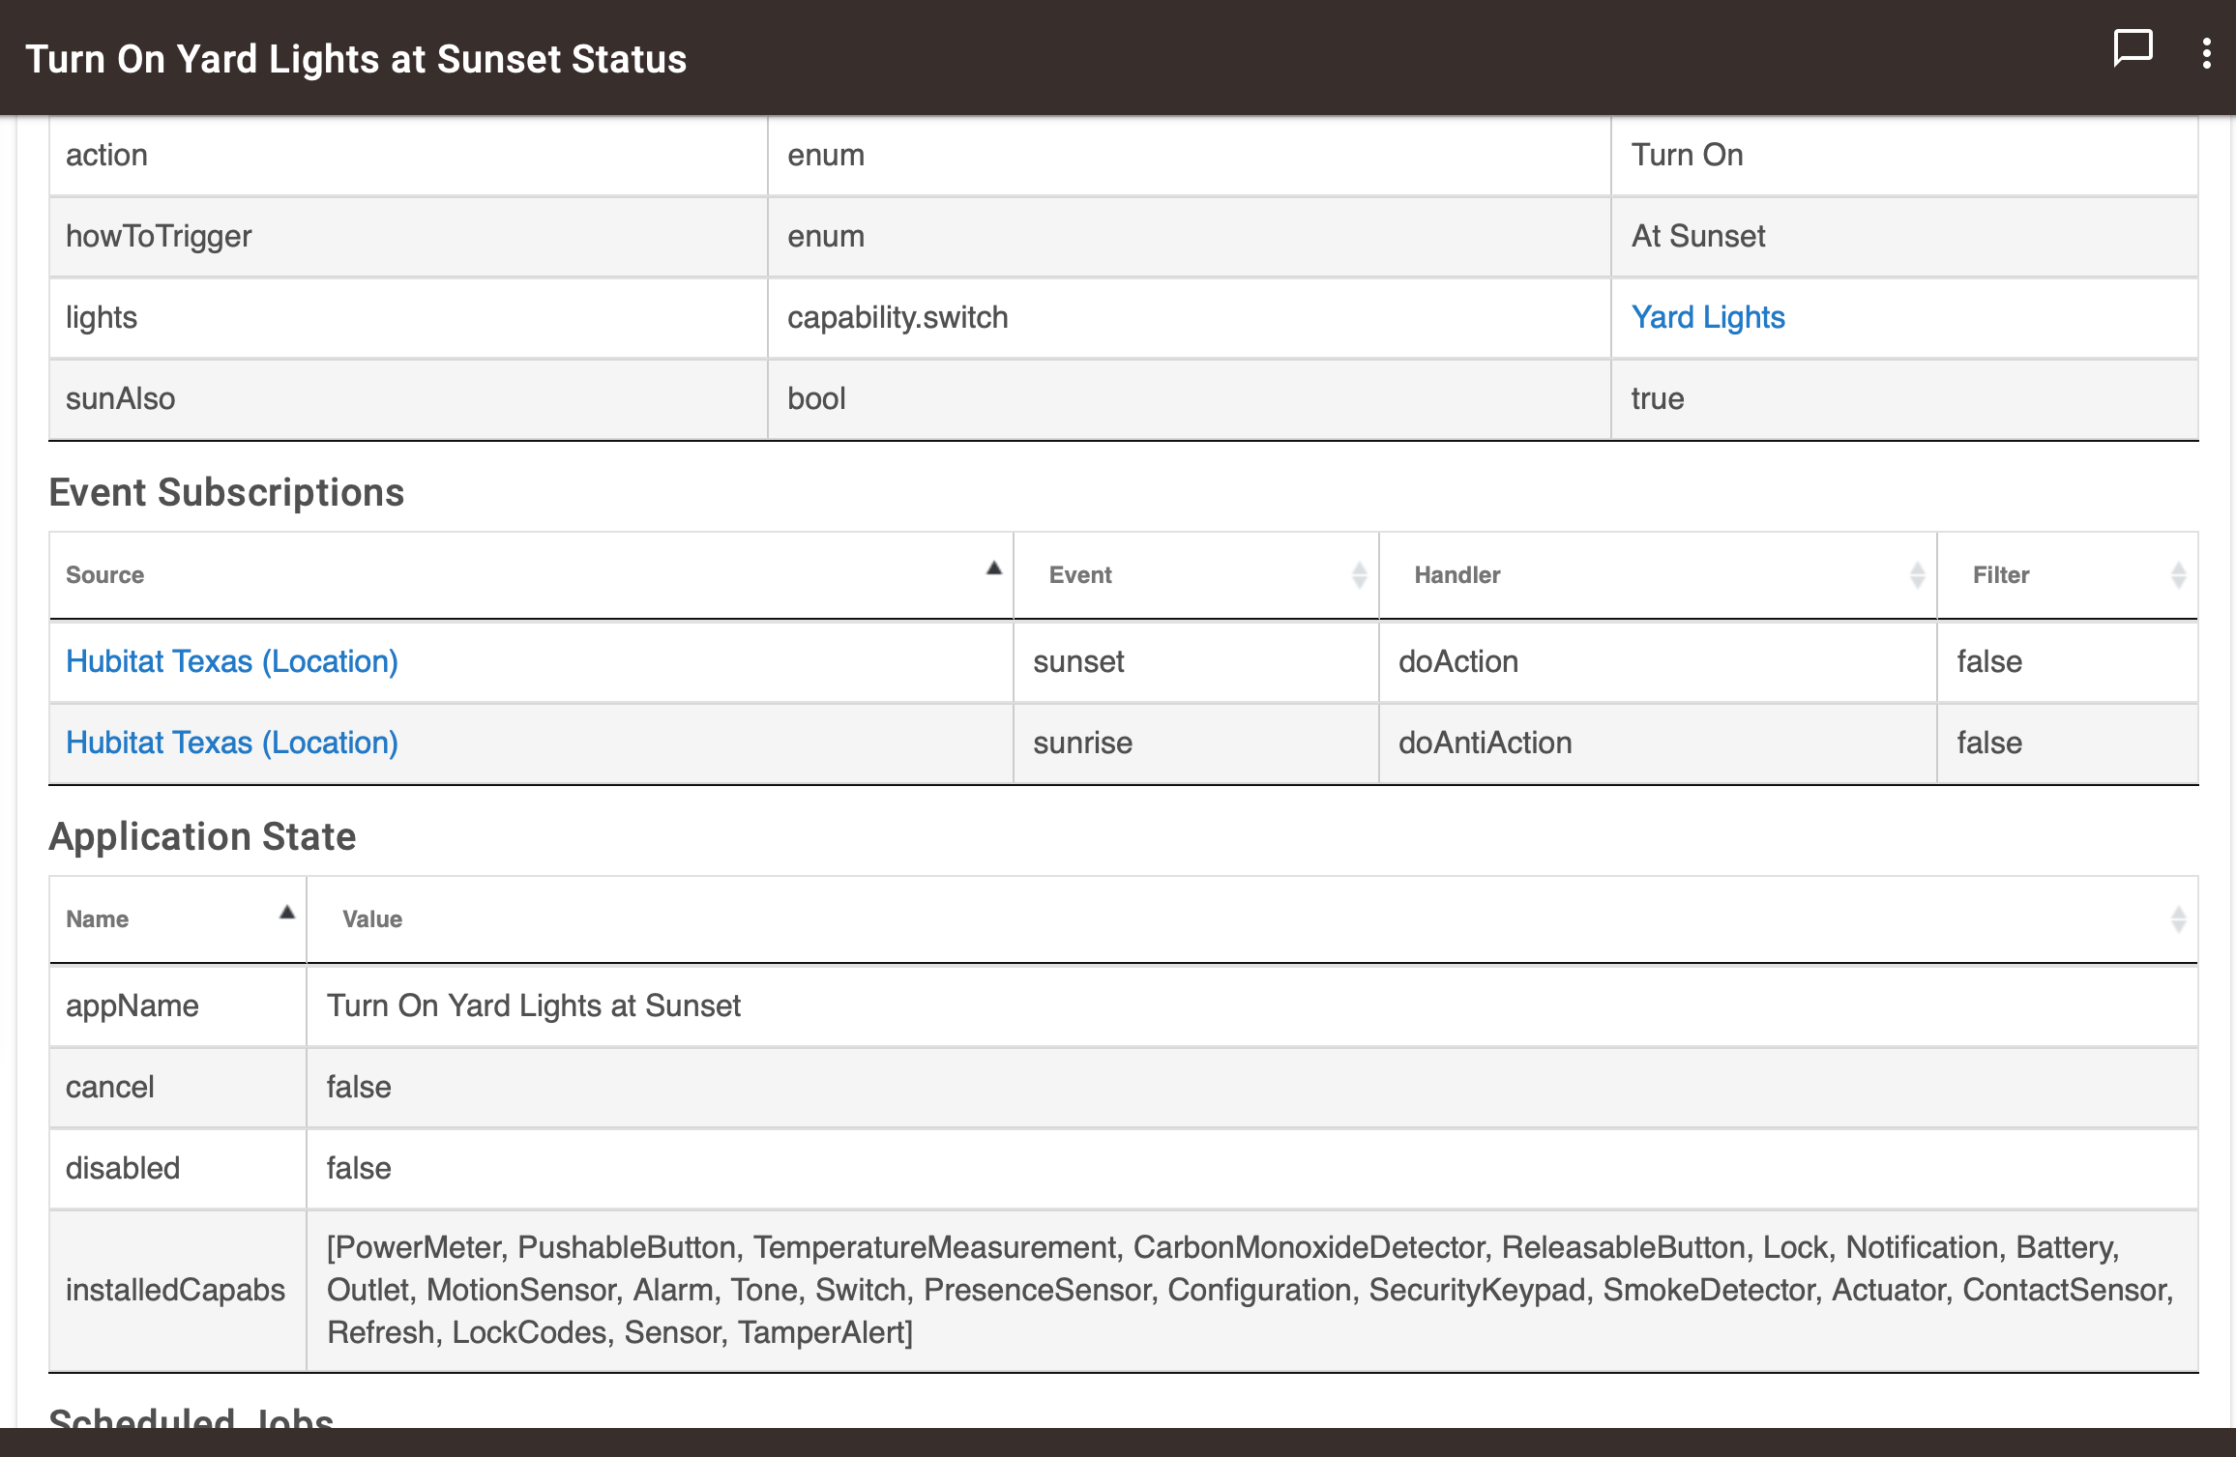The width and height of the screenshot is (2236, 1457).
Task: Click the 'false' value in disabled row
Action: pos(1252,1168)
